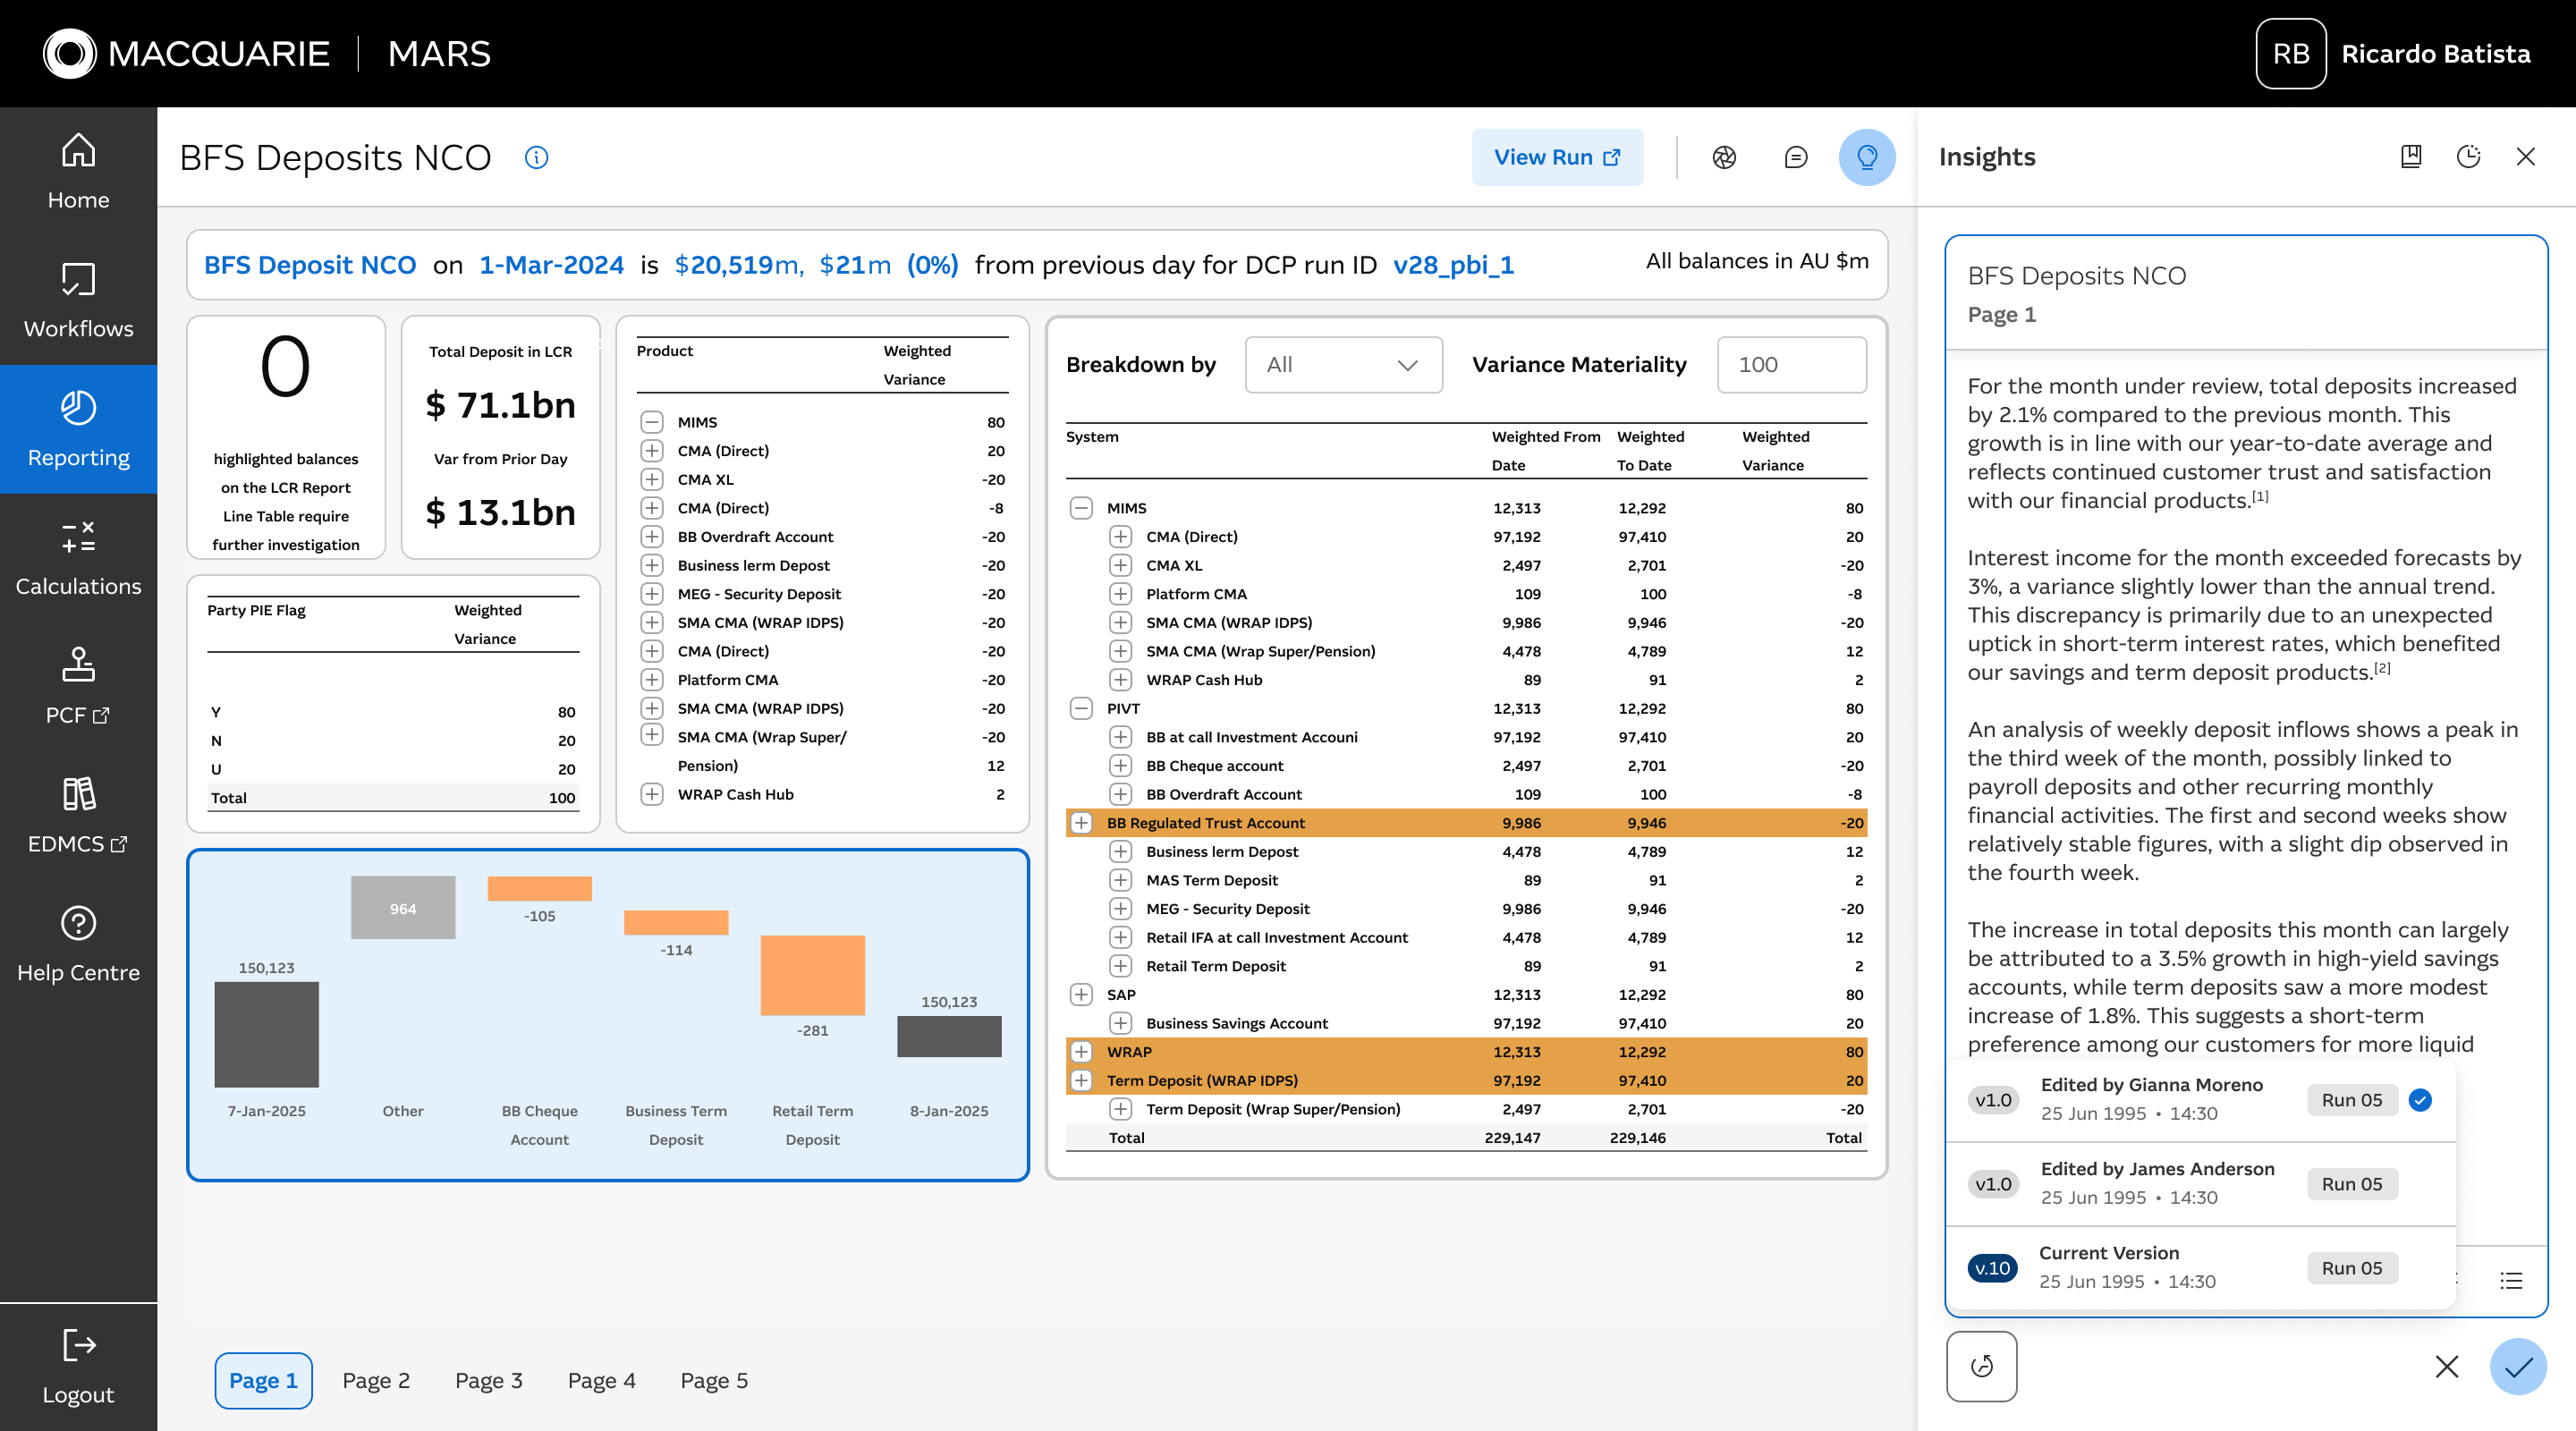The image size is (2576, 1431).
Task: Click the Logout icon
Action: point(78,1345)
